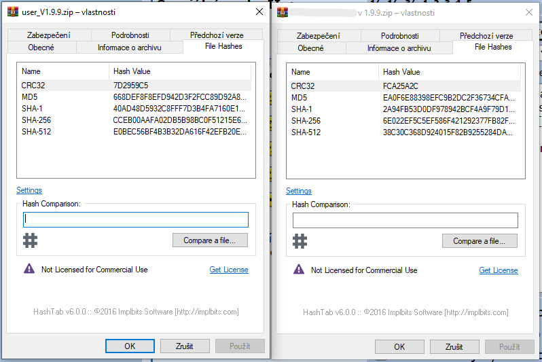Click the archive icon in right window title bar

coord(281,13)
